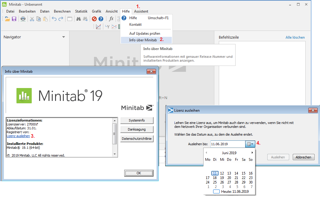Click the crossed lines plot icon

(114, 27)
